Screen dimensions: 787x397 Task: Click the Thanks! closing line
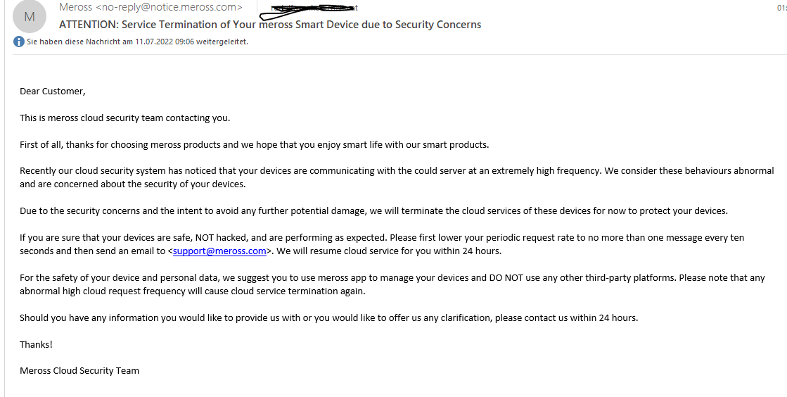36,344
